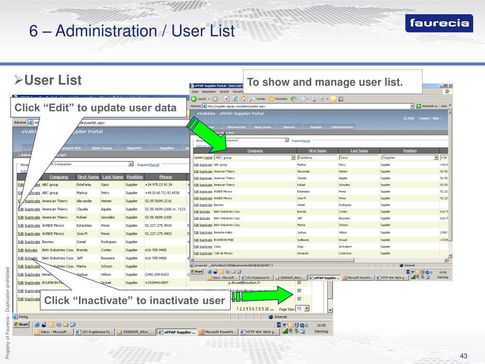Sort by Company column header in back window
This screenshot has height=364, width=485.
(59, 177)
